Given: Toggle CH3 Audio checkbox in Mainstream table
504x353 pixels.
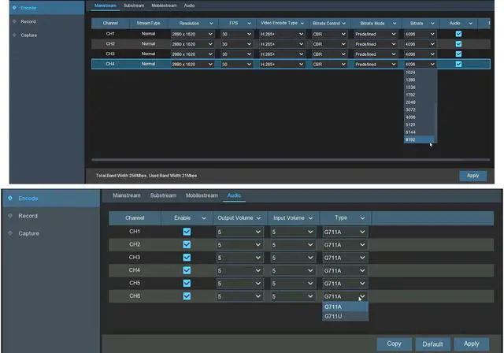Looking at the screenshot, I should [x=458, y=54].
